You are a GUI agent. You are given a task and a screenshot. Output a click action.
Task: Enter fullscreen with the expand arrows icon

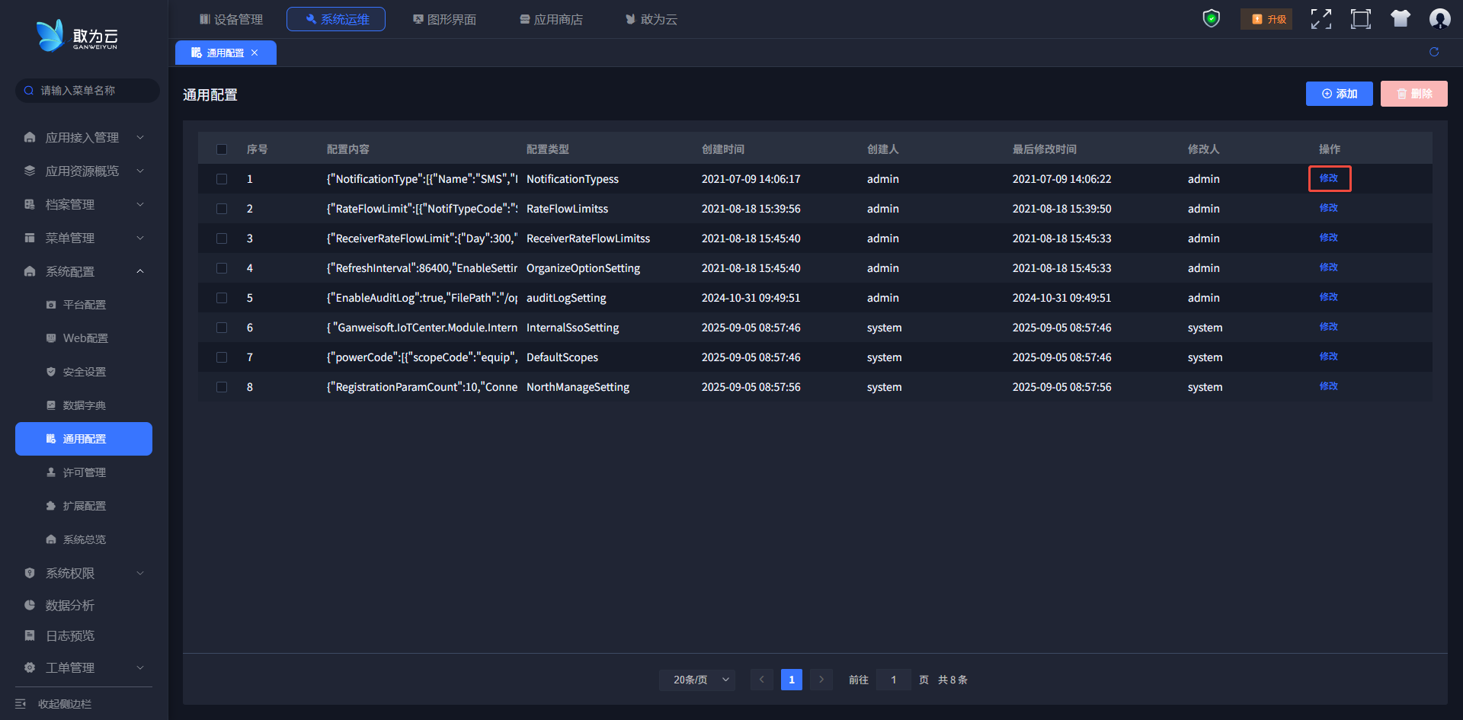tap(1321, 19)
